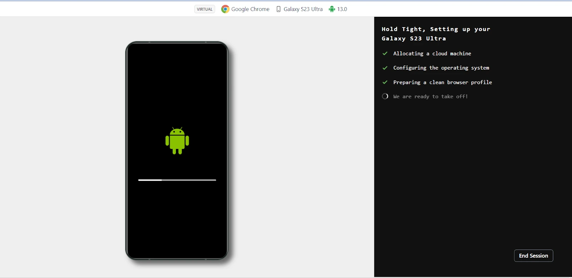Click the boot progress bar on the phone

point(177,180)
